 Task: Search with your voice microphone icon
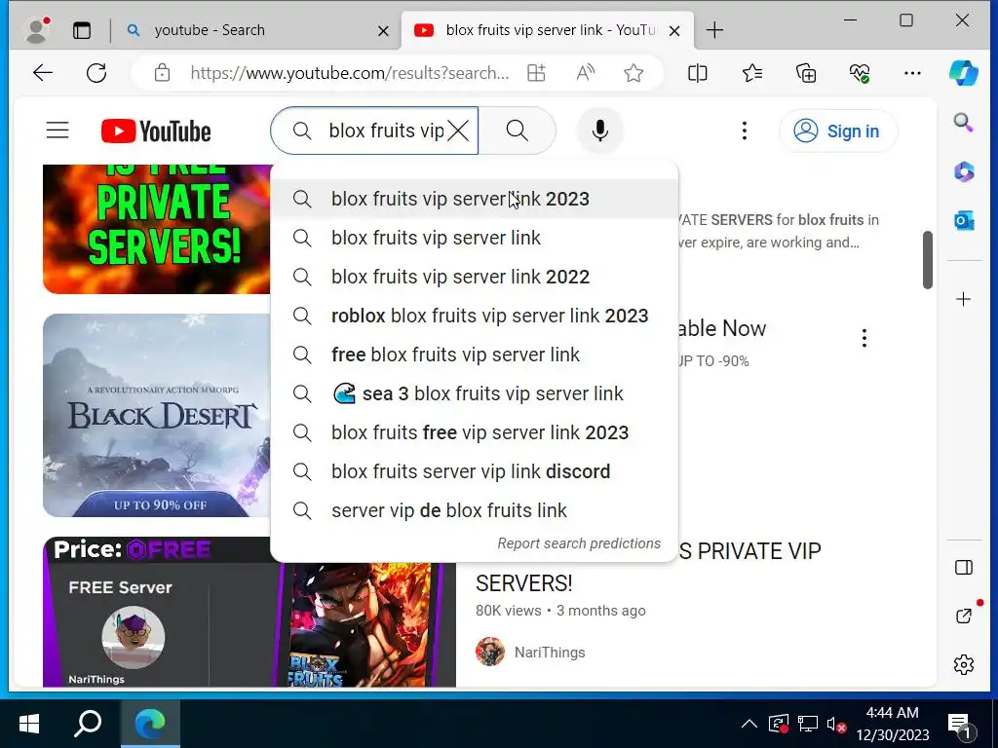tap(599, 131)
